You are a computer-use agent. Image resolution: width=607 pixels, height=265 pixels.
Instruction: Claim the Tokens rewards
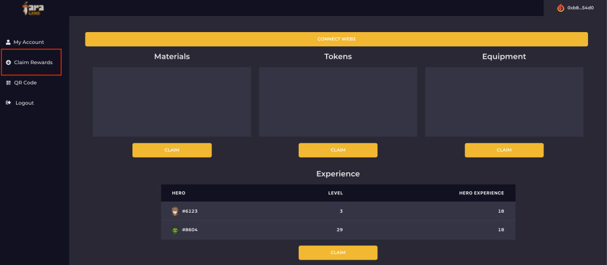338,150
